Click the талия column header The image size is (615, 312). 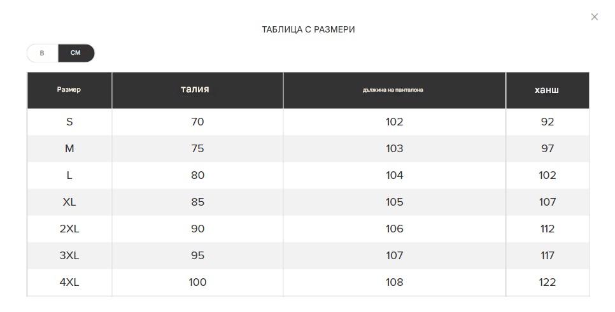[x=195, y=90]
